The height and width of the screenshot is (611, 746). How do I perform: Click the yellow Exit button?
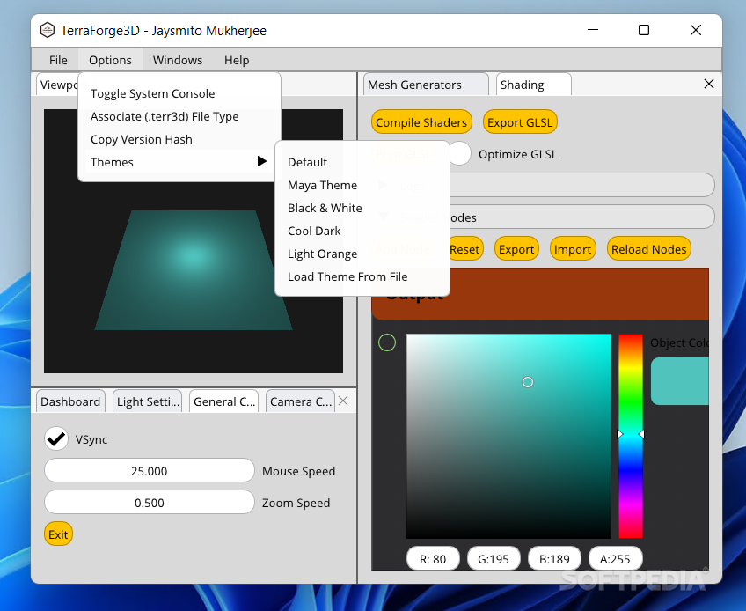[x=58, y=534]
